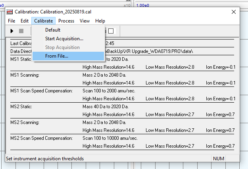Click 'Scan 100 to 10000 amu/sec.' text
The width and height of the screenshot is (248, 169).
click(110, 138)
